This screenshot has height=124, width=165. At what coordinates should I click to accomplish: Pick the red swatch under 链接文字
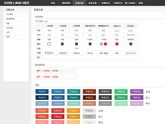tap(117, 44)
